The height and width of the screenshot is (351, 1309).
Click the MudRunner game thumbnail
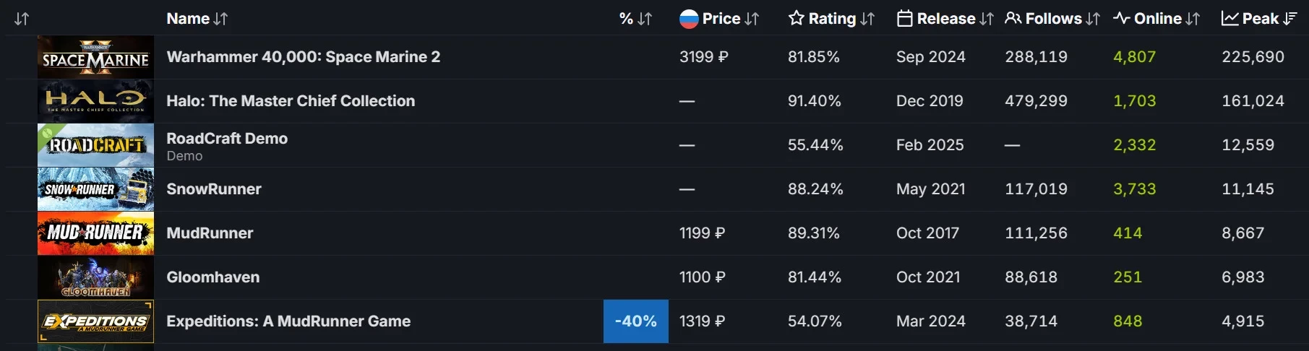tap(95, 233)
